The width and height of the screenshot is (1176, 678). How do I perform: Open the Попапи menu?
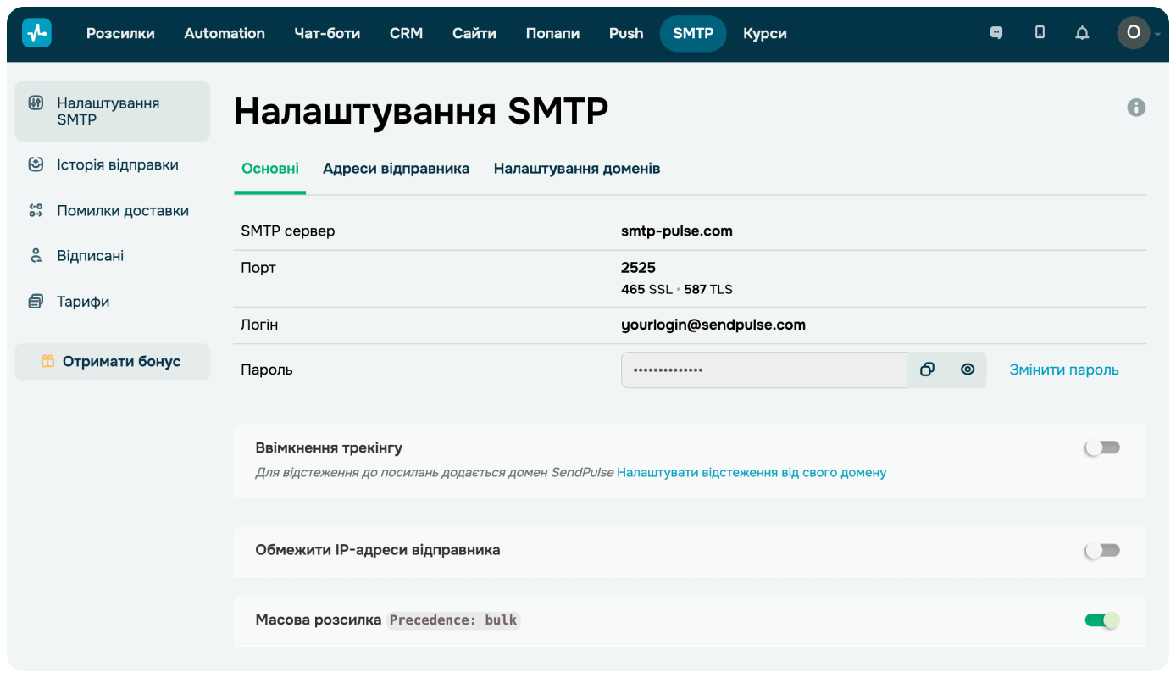[x=552, y=33]
